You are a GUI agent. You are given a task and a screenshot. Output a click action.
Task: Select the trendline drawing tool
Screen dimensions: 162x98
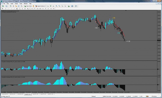(14, 9)
